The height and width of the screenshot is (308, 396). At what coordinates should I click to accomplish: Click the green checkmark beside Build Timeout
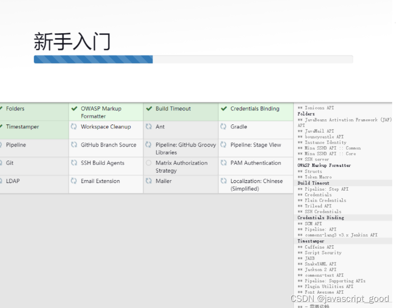(149, 109)
